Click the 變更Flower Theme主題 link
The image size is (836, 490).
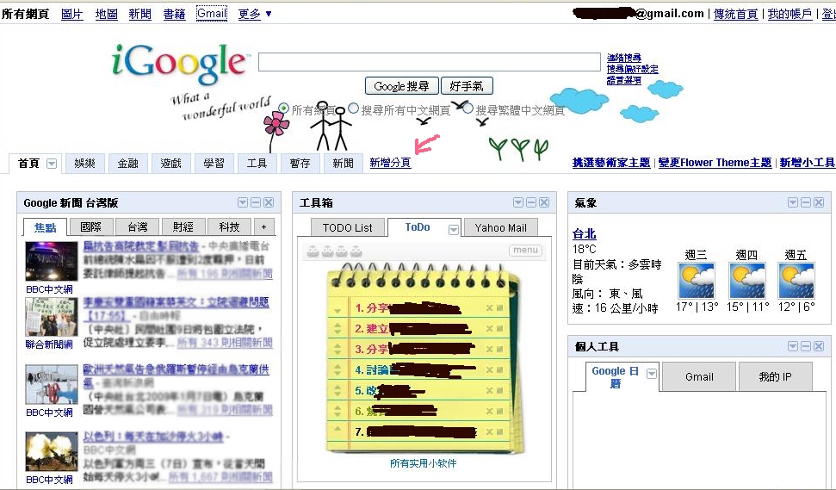click(x=715, y=163)
